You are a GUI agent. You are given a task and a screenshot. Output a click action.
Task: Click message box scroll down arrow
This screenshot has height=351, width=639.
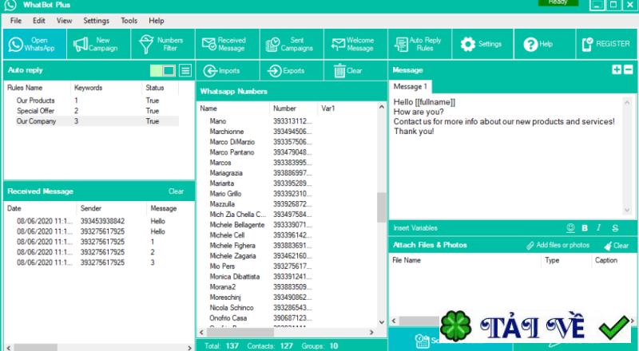tap(627, 210)
